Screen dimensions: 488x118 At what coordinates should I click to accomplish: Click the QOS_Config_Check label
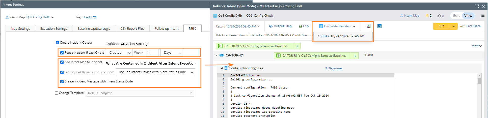click(x=259, y=16)
